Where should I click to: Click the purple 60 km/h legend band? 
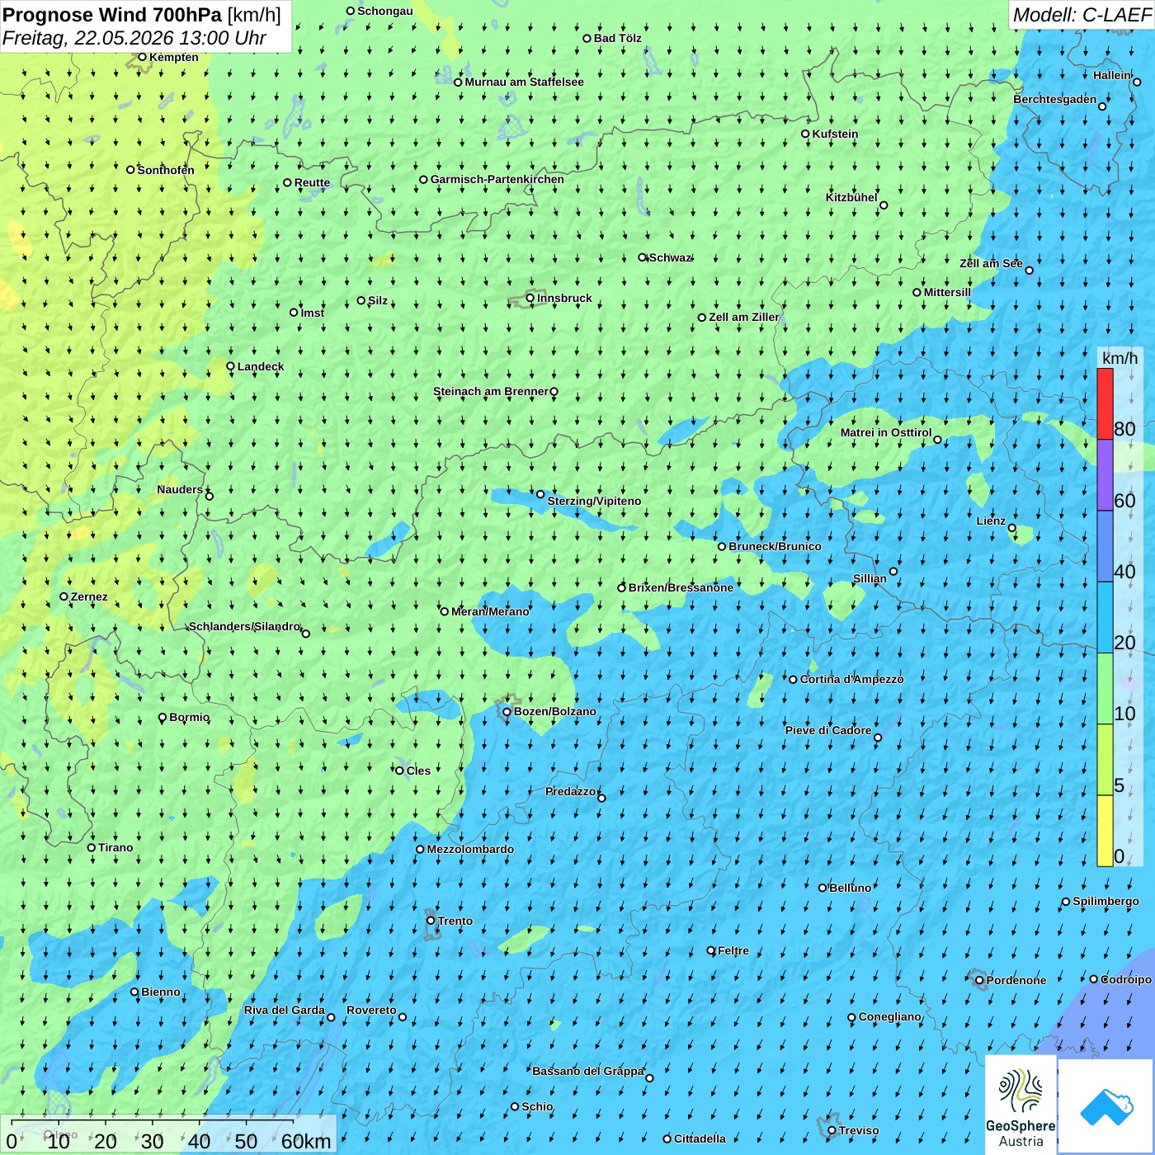pyautogui.click(x=1105, y=475)
